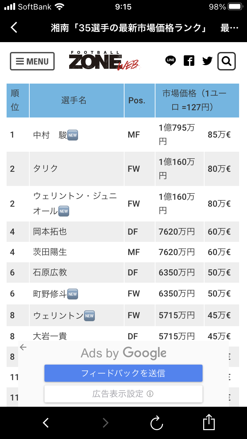The height and width of the screenshot is (439, 247).
Task: Open the MENU hamburger button
Action: tap(32, 61)
